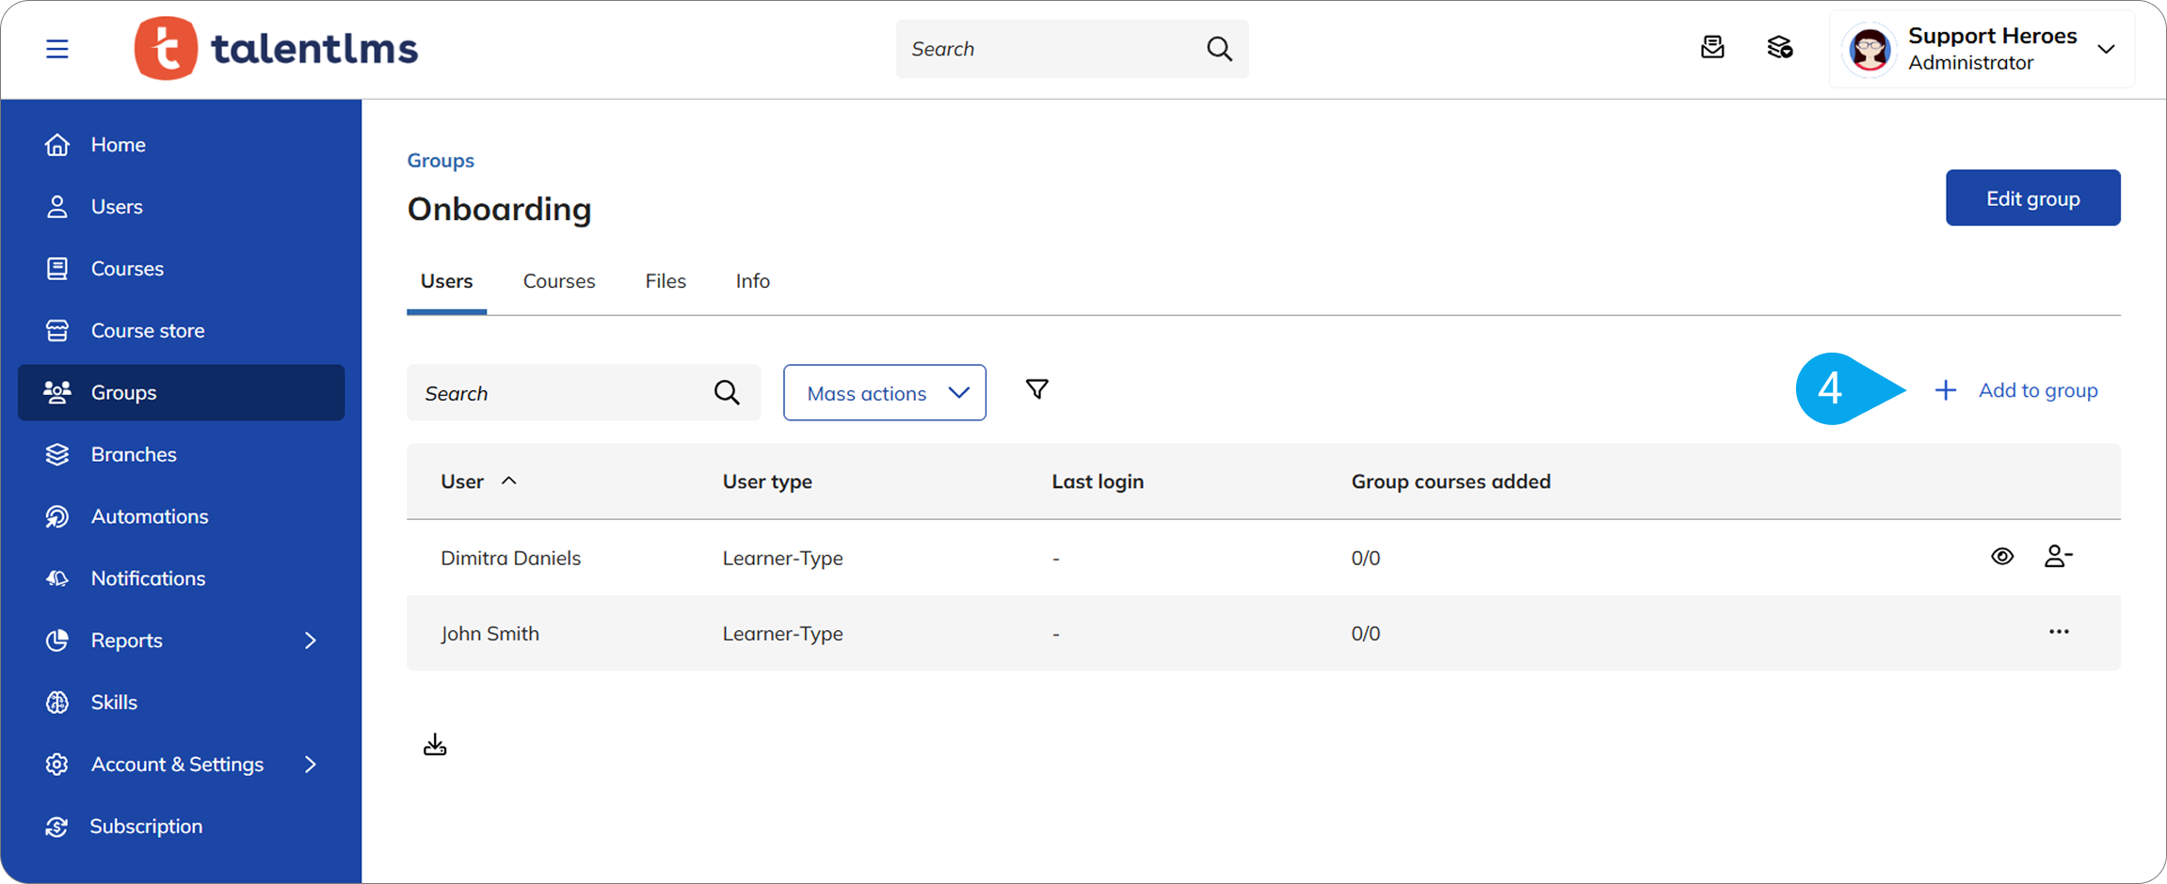Click the filter funnel icon
Image resolution: width=2167 pixels, height=884 pixels.
1036,389
